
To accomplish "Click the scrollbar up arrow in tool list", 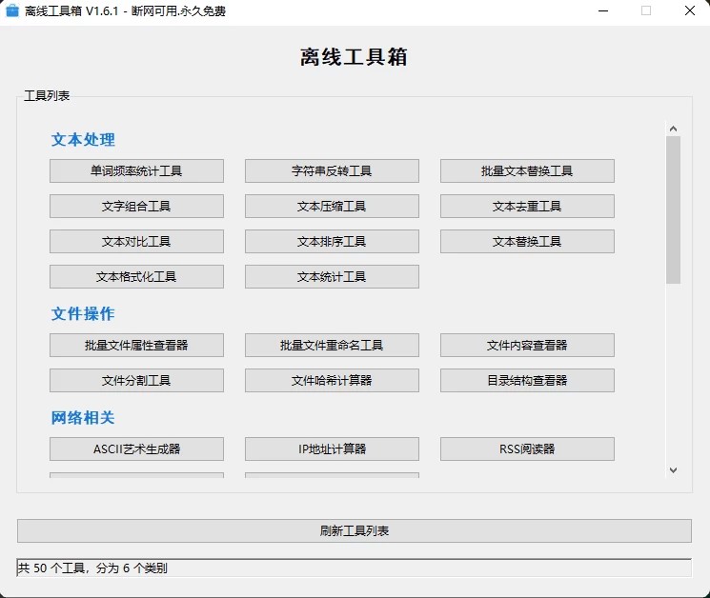I will pos(673,129).
